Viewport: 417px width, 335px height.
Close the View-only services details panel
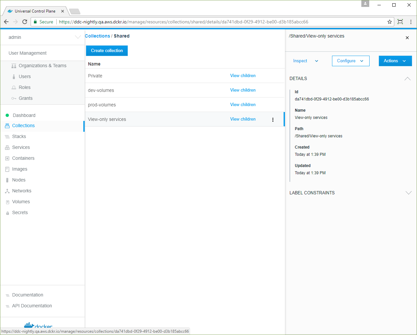pyautogui.click(x=407, y=38)
